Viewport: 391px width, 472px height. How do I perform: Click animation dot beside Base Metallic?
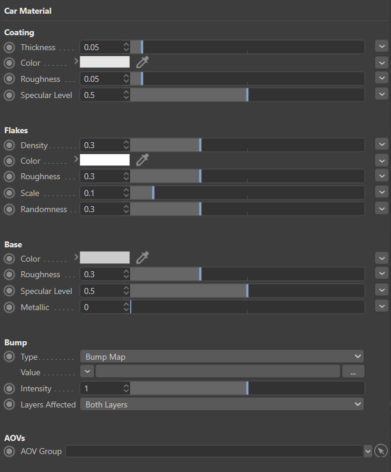click(x=10, y=307)
